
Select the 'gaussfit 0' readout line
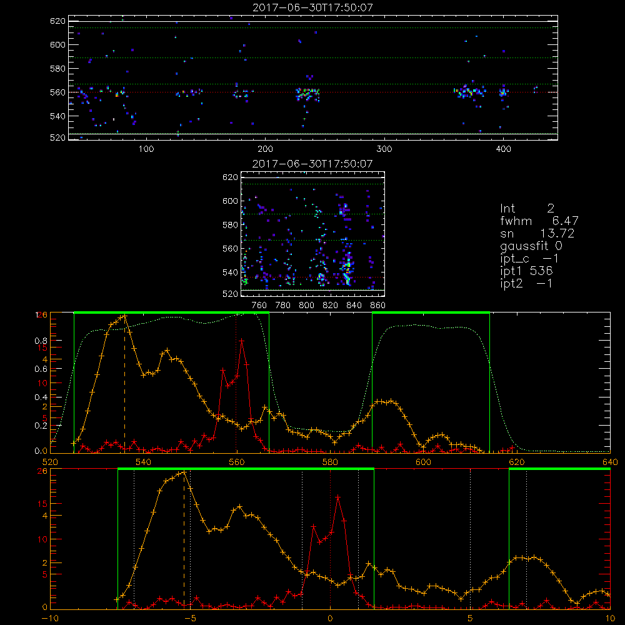click(x=531, y=246)
